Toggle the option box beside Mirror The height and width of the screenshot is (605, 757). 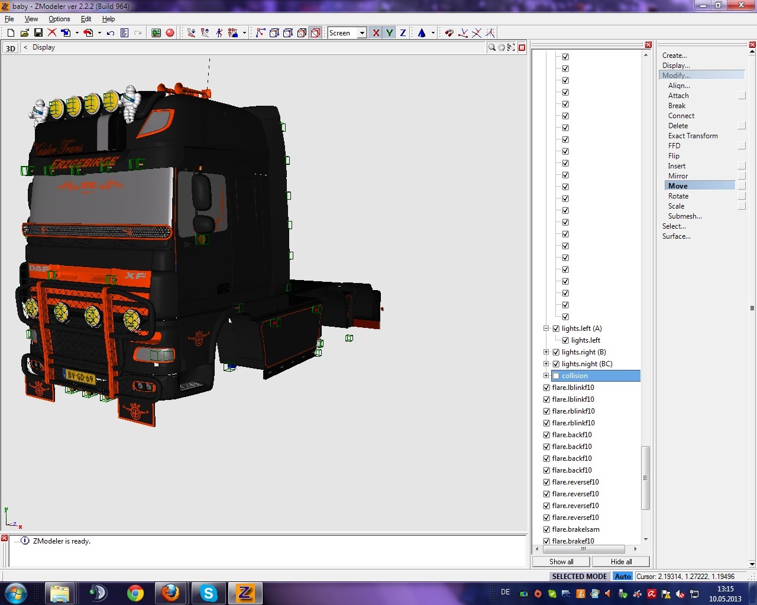pos(742,176)
